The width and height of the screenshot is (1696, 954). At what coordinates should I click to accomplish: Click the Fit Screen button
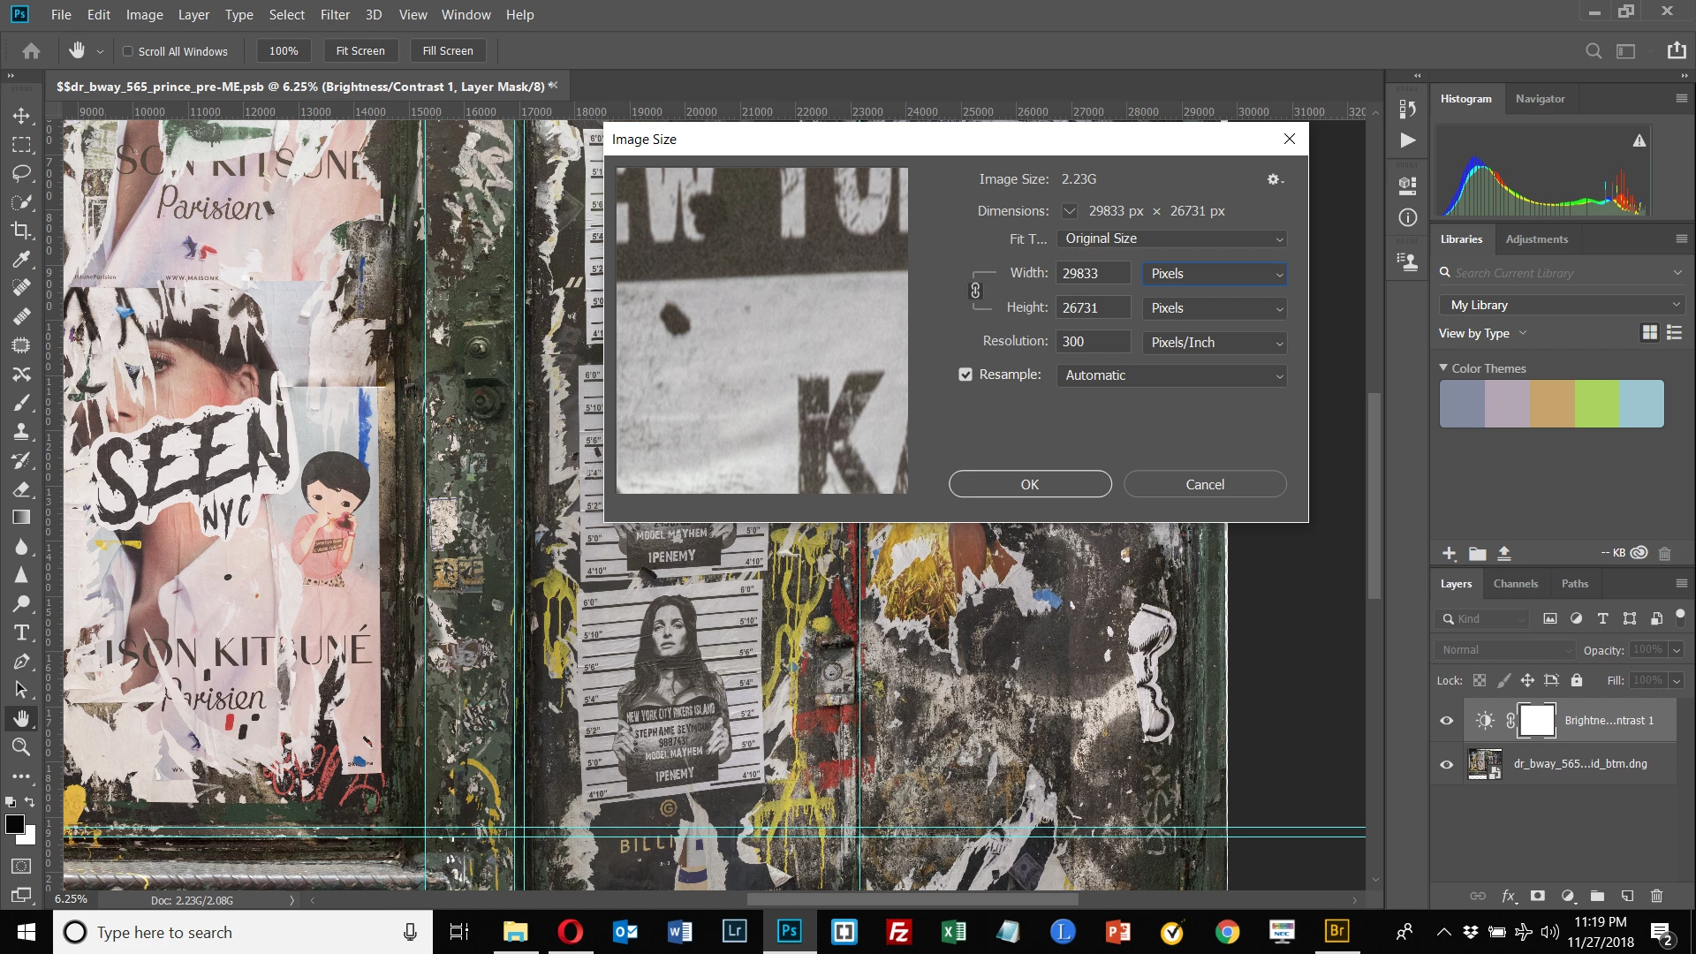360,51
